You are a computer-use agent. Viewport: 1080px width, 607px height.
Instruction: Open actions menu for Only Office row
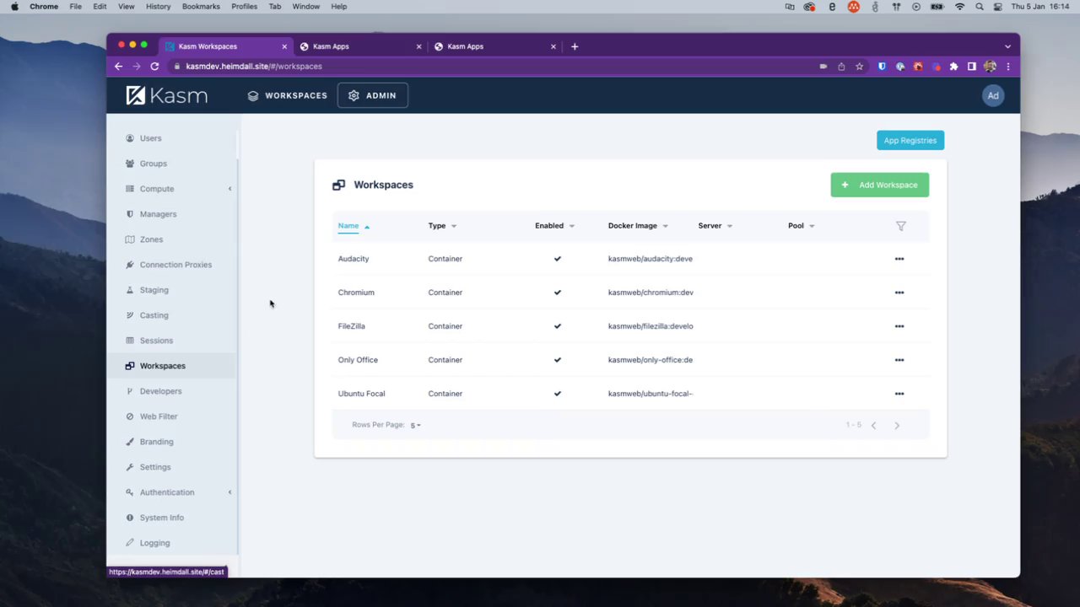pyautogui.click(x=899, y=360)
